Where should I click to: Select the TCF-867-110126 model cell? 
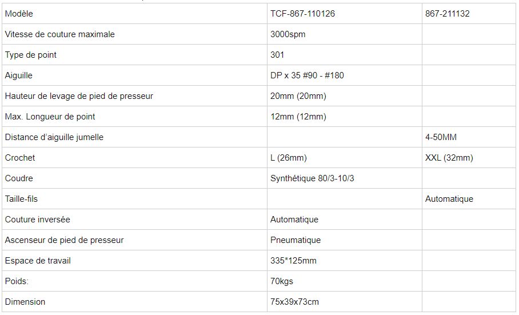pos(302,14)
